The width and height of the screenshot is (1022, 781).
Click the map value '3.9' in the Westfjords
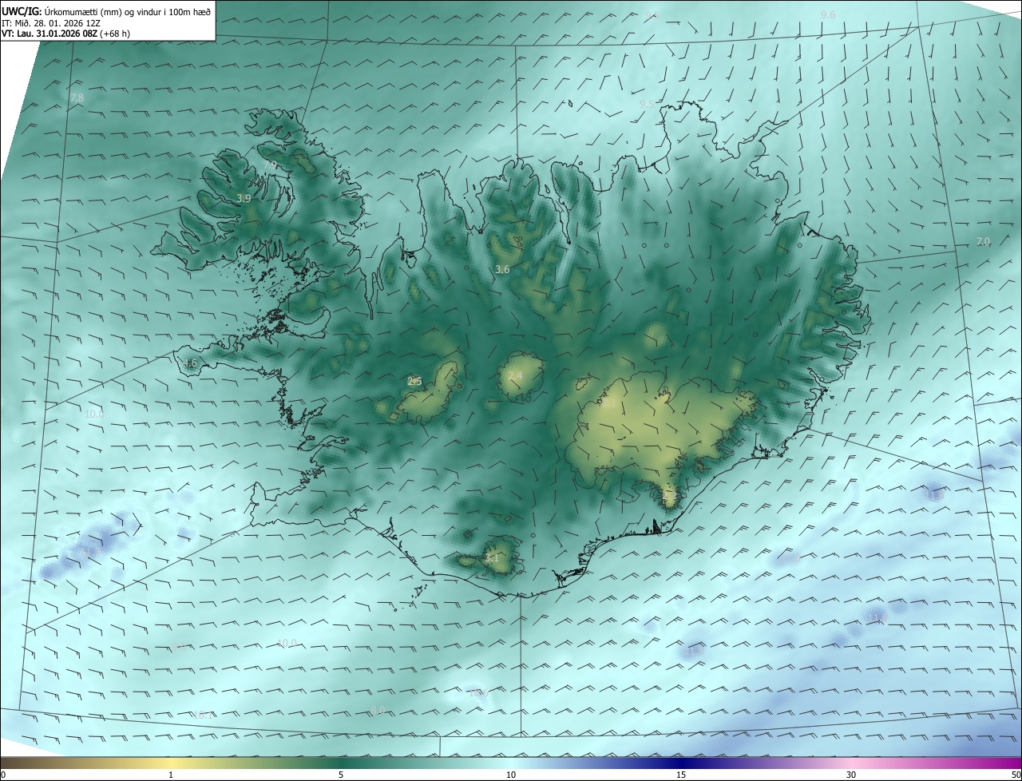(244, 198)
